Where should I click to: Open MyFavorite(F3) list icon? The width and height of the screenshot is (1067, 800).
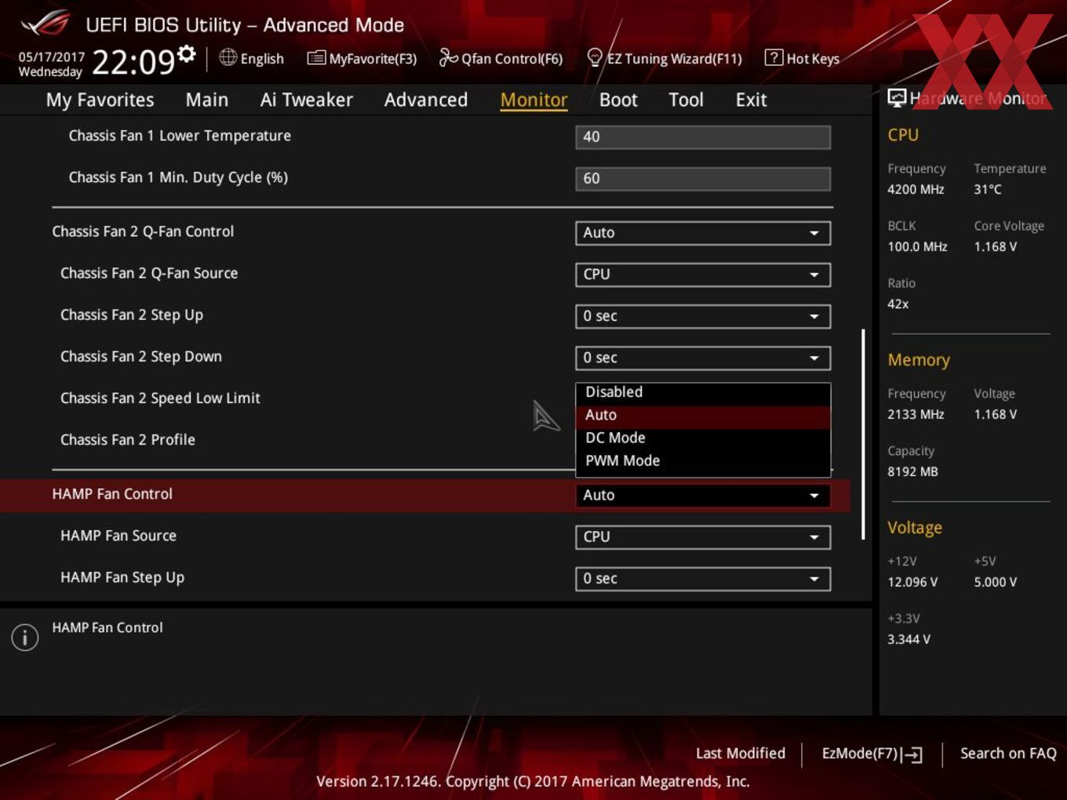point(316,58)
